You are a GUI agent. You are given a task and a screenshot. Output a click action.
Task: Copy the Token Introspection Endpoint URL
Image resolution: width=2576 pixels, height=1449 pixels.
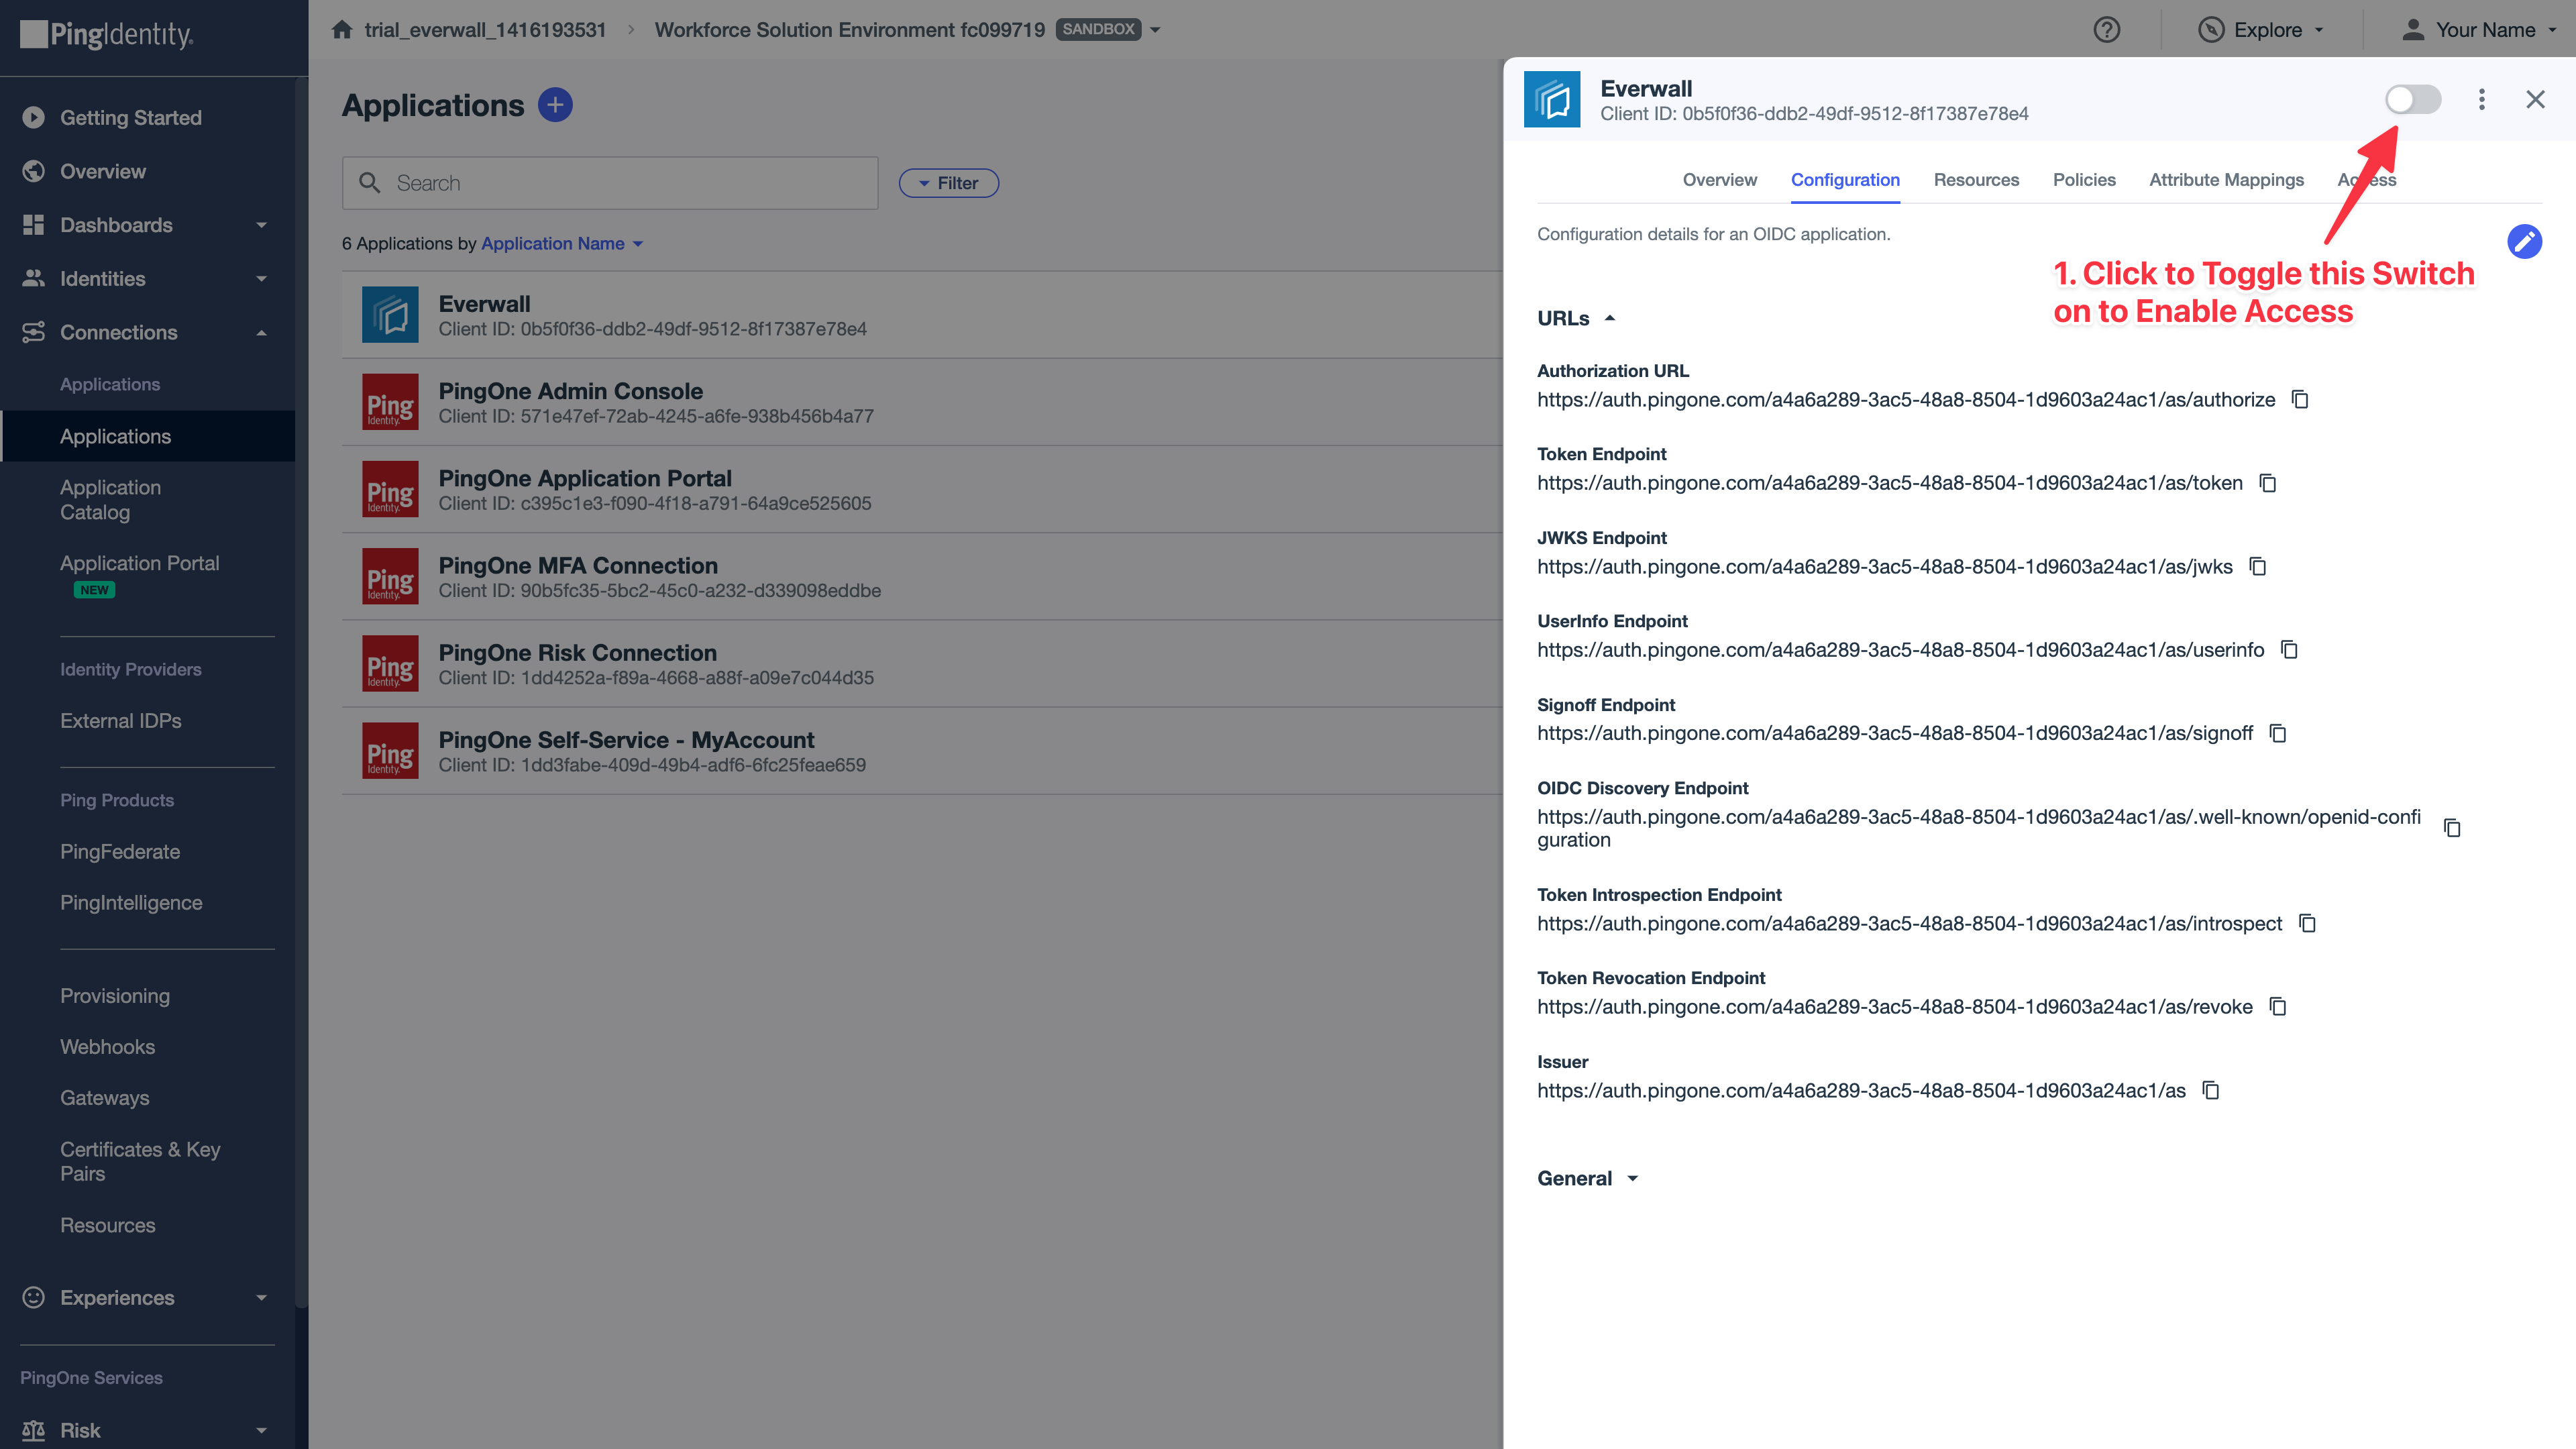[2307, 924]
